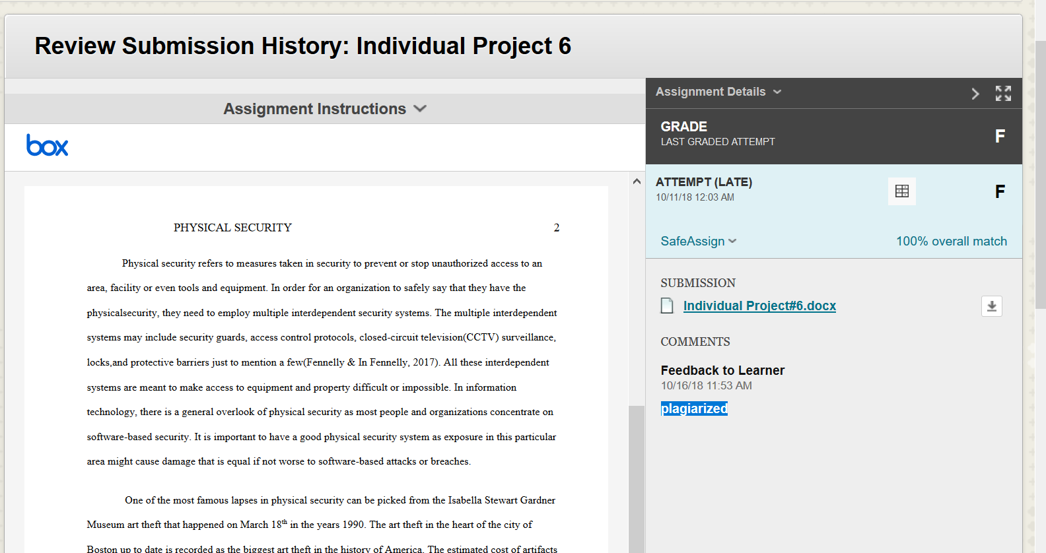Click the paragraph starting 'One of the most famous'
1046x553 pixels.
322,525
